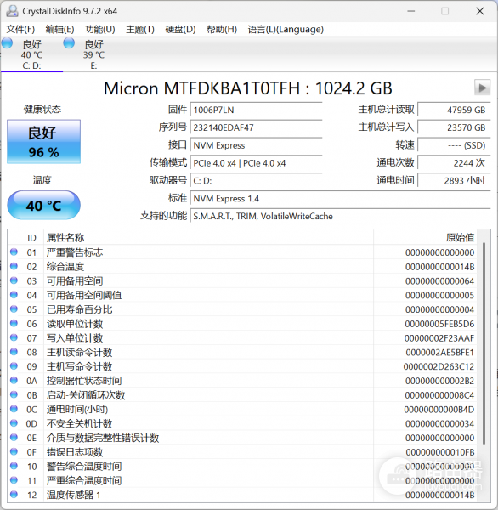This screenshot has width=498, height=510.
Task: Click raw value 0000002AE5BFE1
Action: point(439,353)
